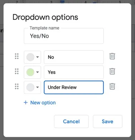Open the color dropdown arrow for "No"
Image resolution: width=135 pixels, height=140 pixels.
(x=38, y=57)
